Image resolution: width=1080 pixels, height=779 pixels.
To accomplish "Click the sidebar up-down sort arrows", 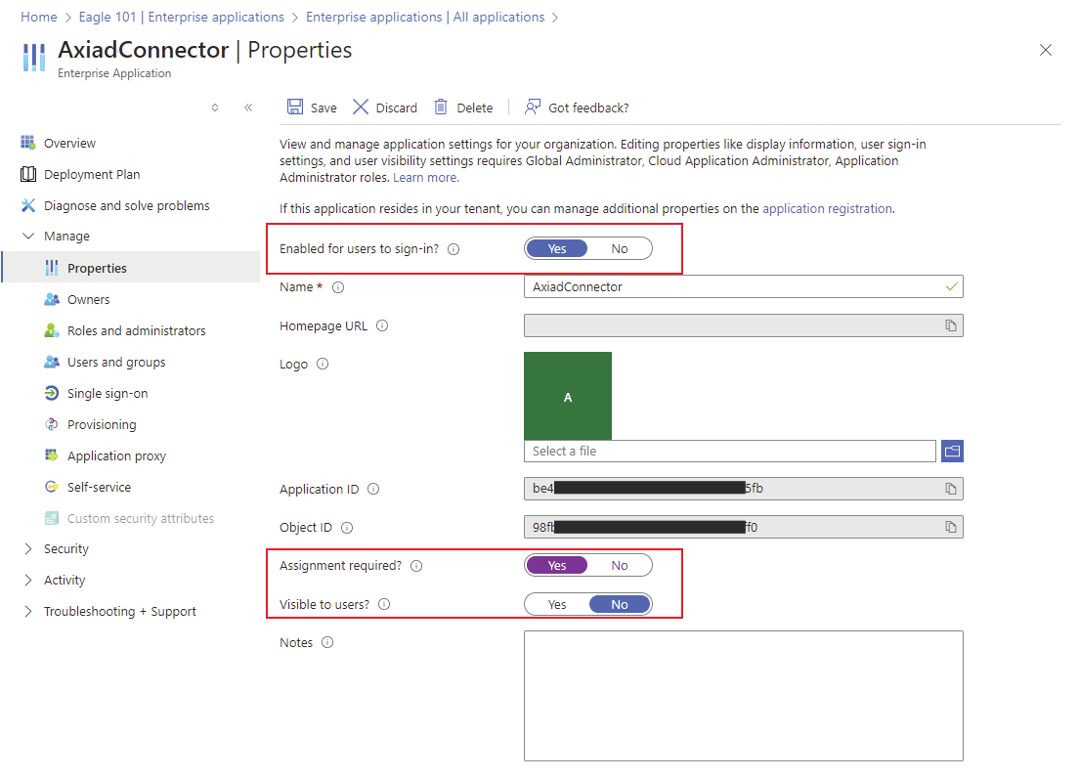I will pos(215,108).
